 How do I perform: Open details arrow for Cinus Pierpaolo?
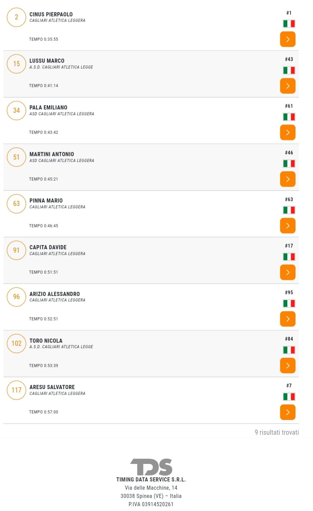click(x=288, y=39)
